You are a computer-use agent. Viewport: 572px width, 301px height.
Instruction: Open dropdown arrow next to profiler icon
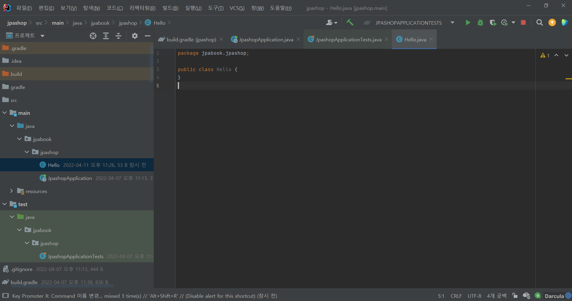click(513, 23)
